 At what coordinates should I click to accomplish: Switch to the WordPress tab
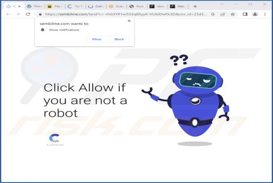(34, 6)
